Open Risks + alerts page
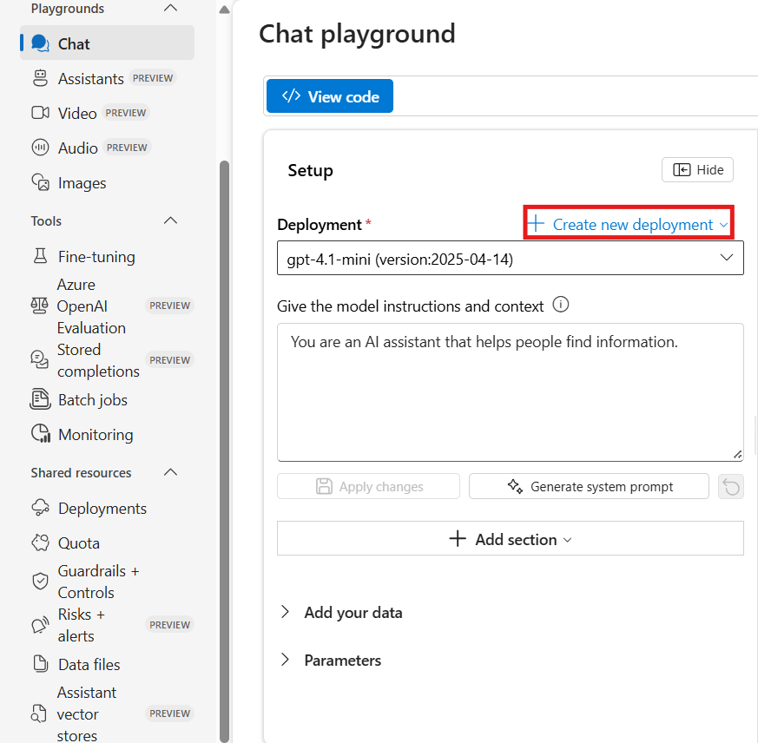Viewport: 758px width, 743px height. pos(82,625)
